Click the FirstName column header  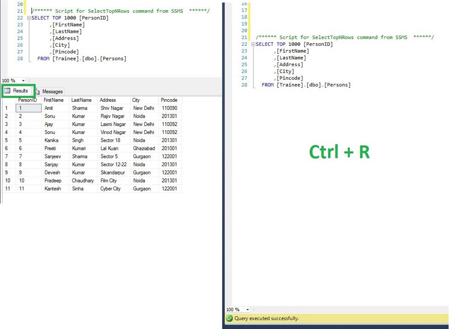click(55, 100)
